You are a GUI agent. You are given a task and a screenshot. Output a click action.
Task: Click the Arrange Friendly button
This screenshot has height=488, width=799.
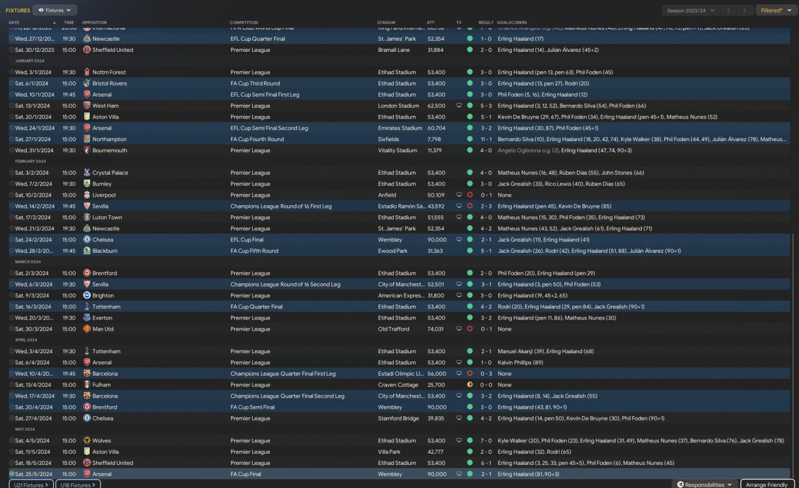click(767, 485)
